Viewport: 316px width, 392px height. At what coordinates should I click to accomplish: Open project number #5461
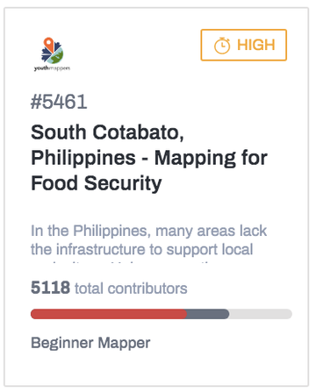pyautogui.click(x=59, y=102)
